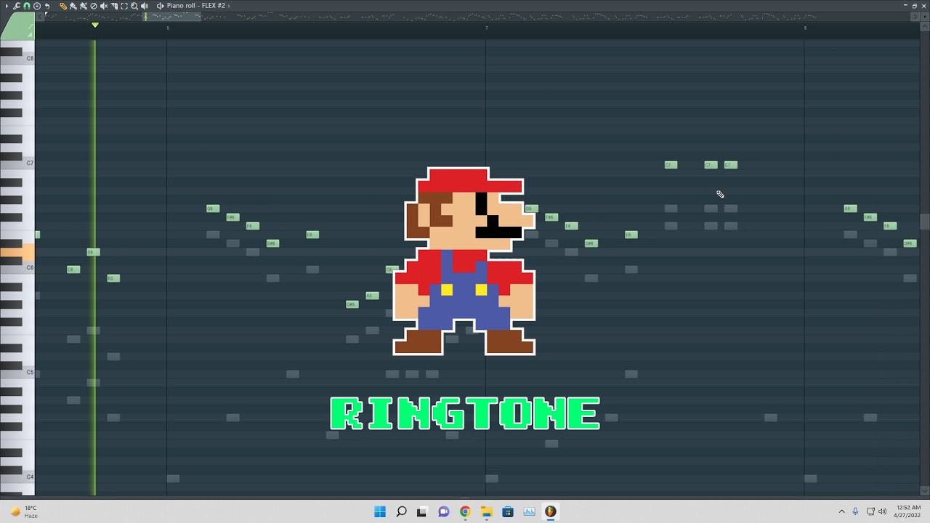Click the speaker icon before the Piano roll title
The image size is (930, 523).
[161, 6]
